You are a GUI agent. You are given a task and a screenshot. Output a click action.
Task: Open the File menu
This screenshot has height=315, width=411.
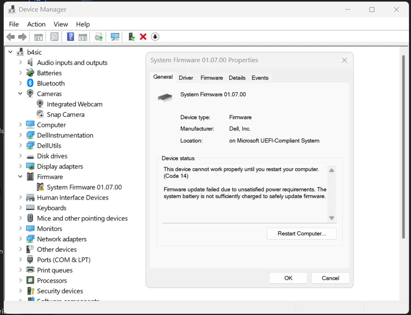14,24
